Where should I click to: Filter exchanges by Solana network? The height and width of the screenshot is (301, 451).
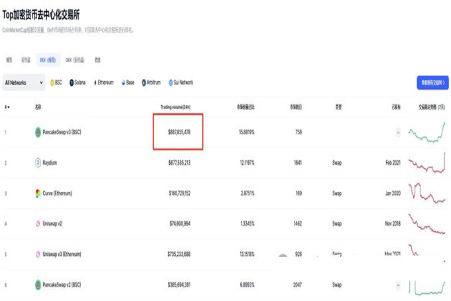78,83
